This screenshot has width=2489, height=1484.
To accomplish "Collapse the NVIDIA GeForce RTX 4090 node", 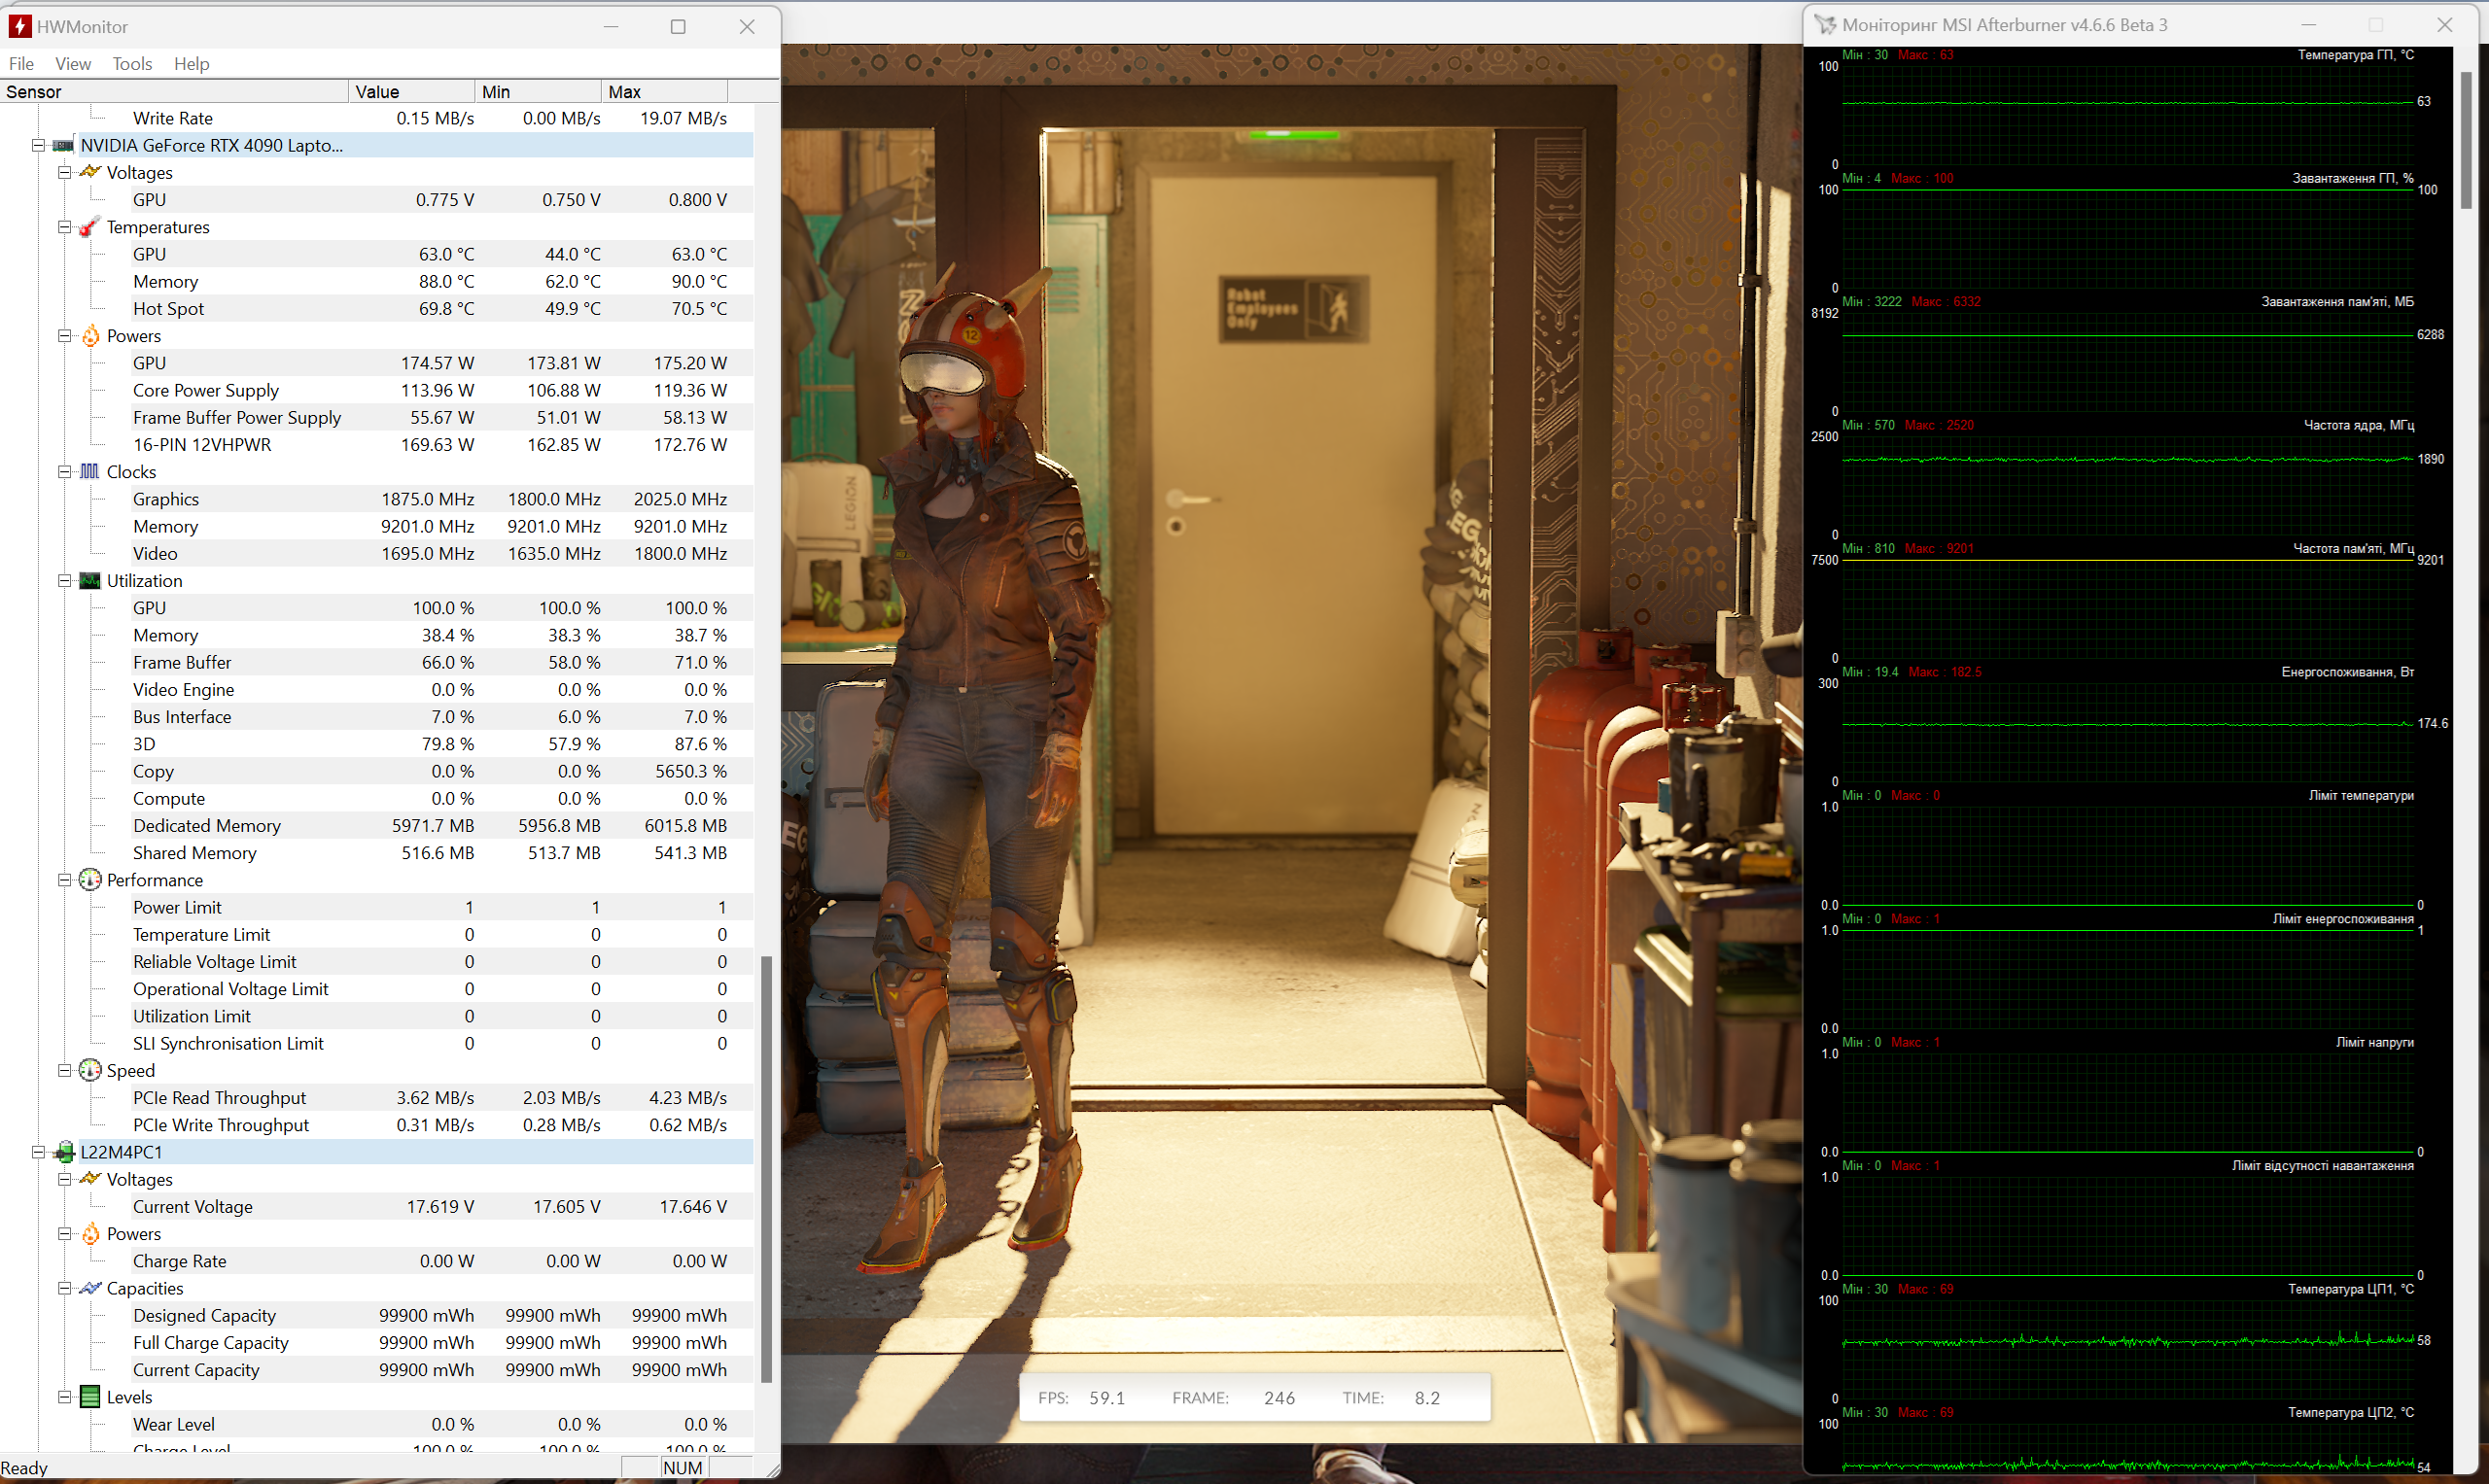I will click(x=38, y=145).
